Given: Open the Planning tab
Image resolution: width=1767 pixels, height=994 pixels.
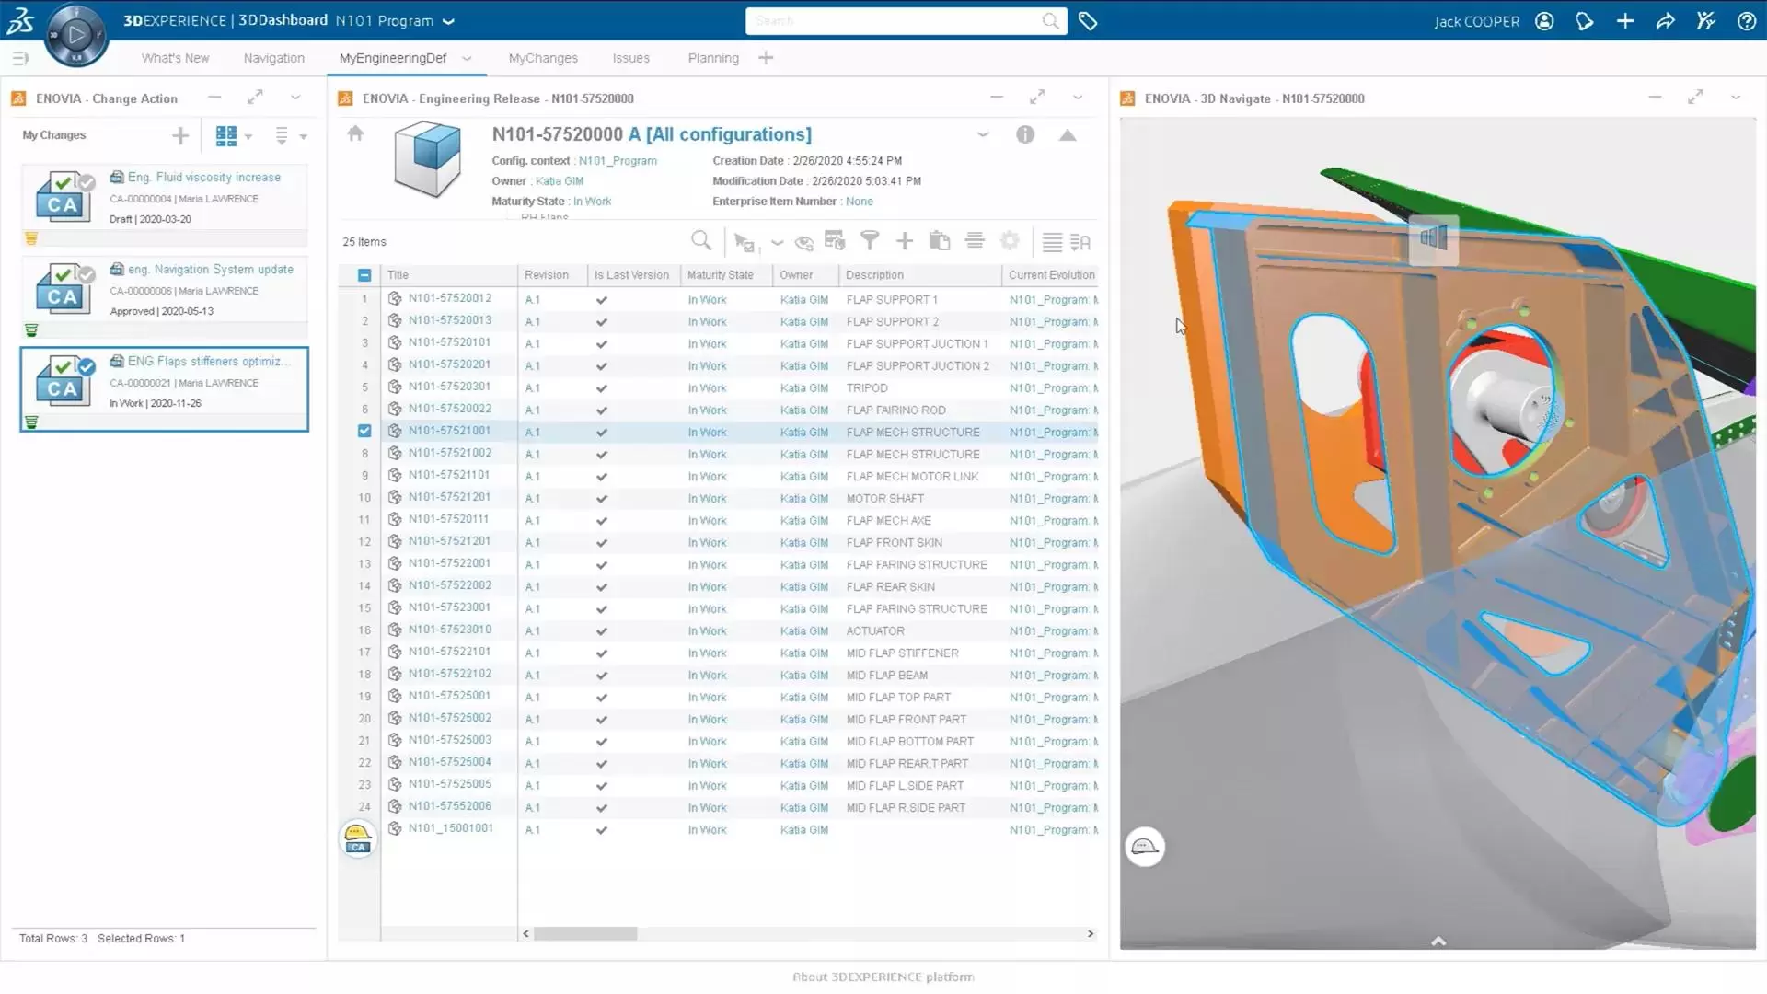Looking at the screenshot, I should click(x=713, y=58).
